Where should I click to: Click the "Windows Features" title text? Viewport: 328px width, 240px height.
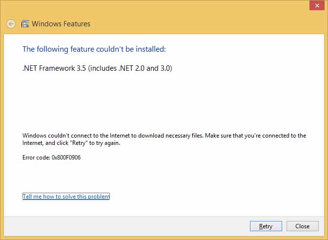[61, 23]
